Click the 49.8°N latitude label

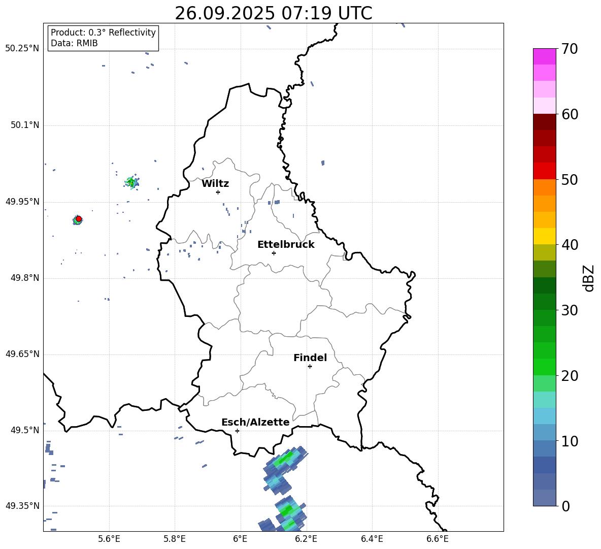(25, 278)
